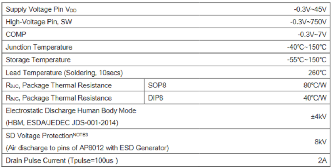Click the Lead Temperature (Soldering, 10secs) text
The image size is (333, 168).
click(64, 73)
